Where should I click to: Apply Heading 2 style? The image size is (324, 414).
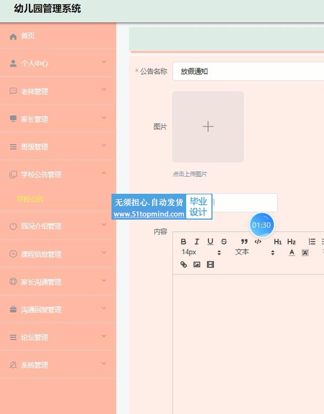pyautogui.click(x=292, y=242)
